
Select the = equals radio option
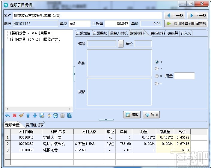coord(157,84)
